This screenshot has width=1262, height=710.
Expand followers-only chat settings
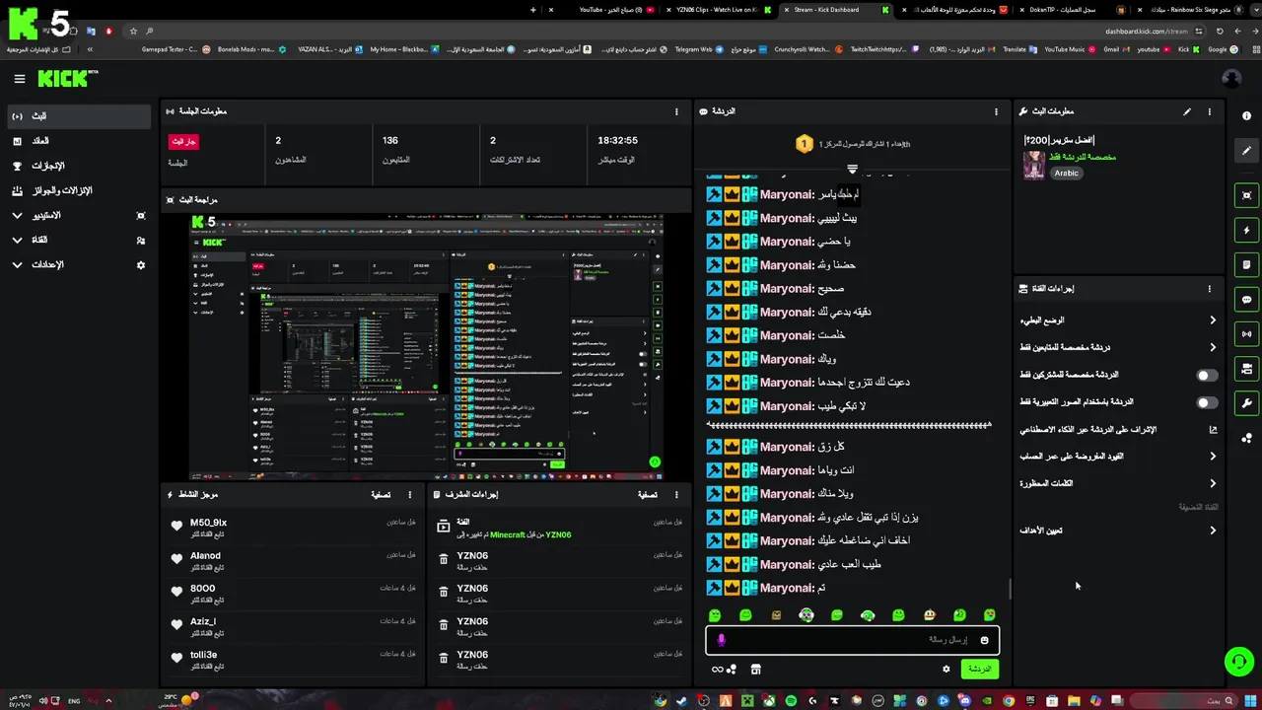(x=1119, y=347)
